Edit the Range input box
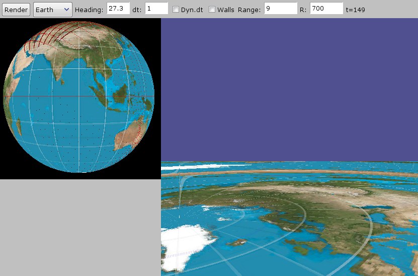 [281, 8]
